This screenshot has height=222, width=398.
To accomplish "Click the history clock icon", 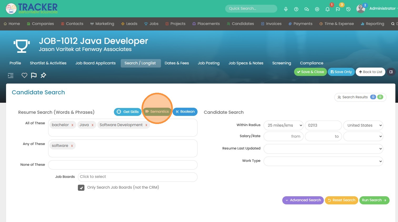I will pos(348,9).
